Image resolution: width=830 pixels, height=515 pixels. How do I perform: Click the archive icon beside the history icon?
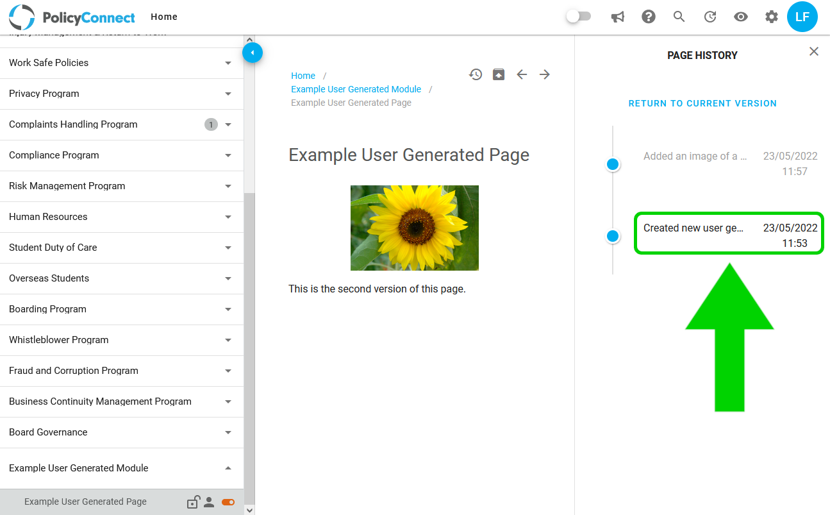point(499,74)
